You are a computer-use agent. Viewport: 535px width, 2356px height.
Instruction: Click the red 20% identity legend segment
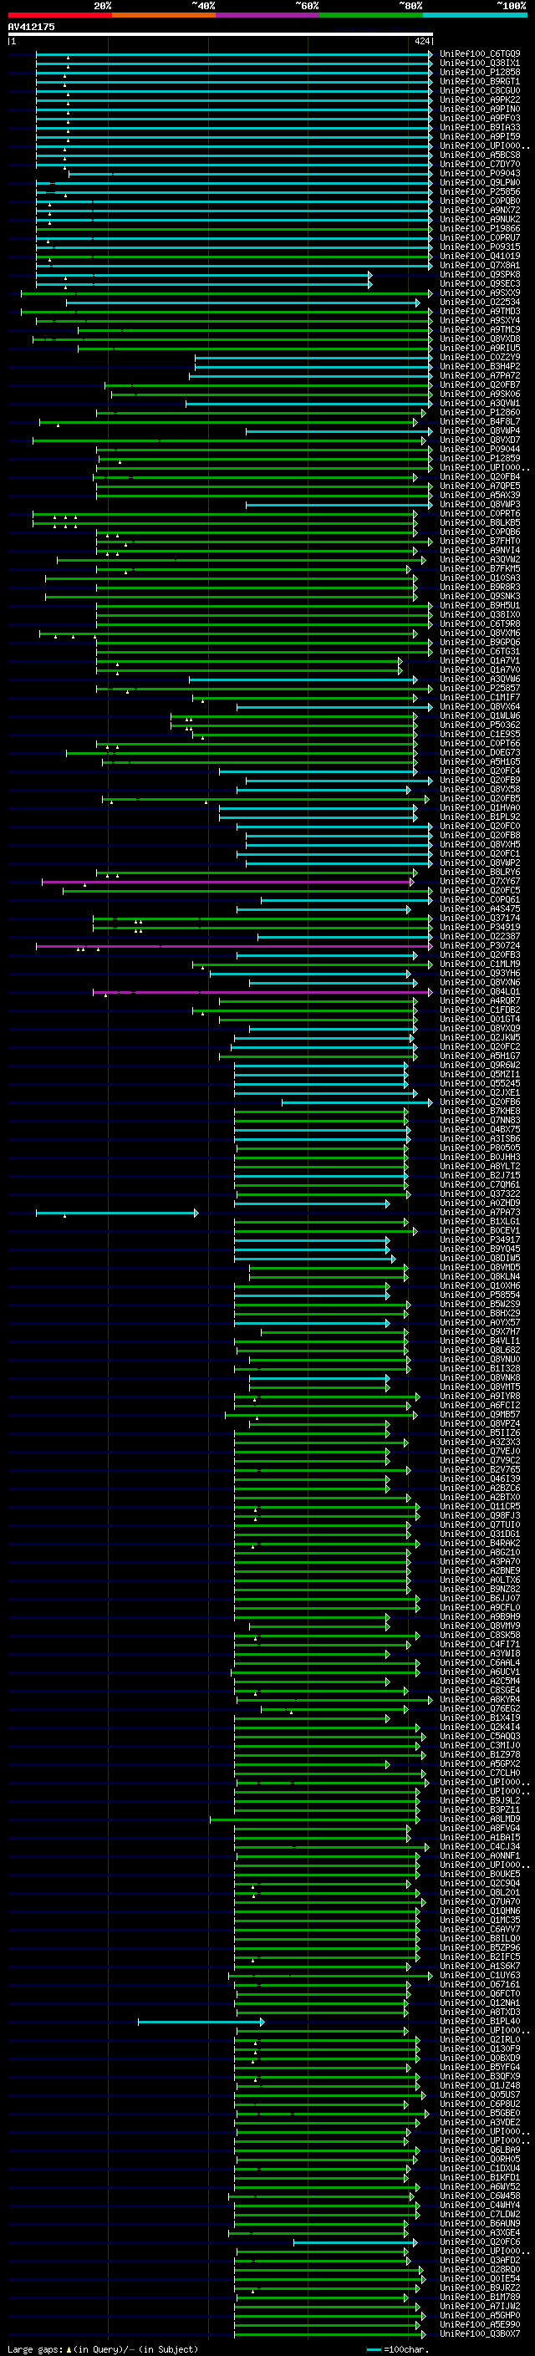[x=59, y=15]
